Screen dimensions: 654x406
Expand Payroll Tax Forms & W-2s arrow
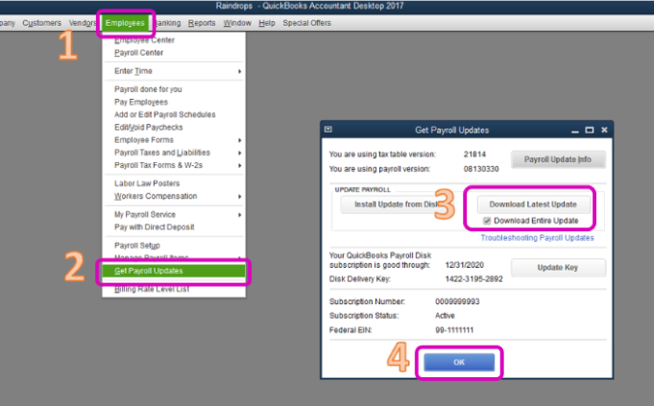tap(239, 165)
